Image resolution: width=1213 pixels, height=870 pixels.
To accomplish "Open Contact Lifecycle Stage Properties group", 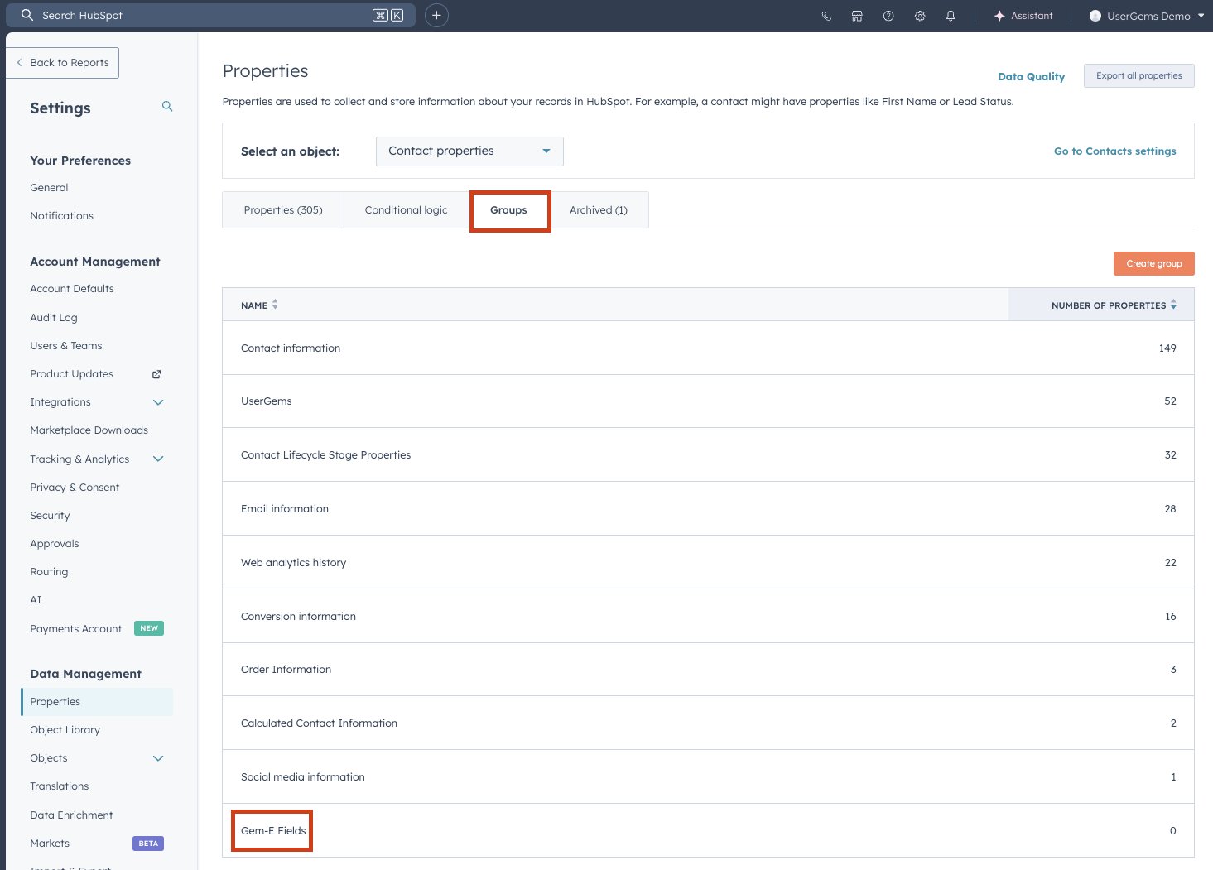I will tap(325, 455).
